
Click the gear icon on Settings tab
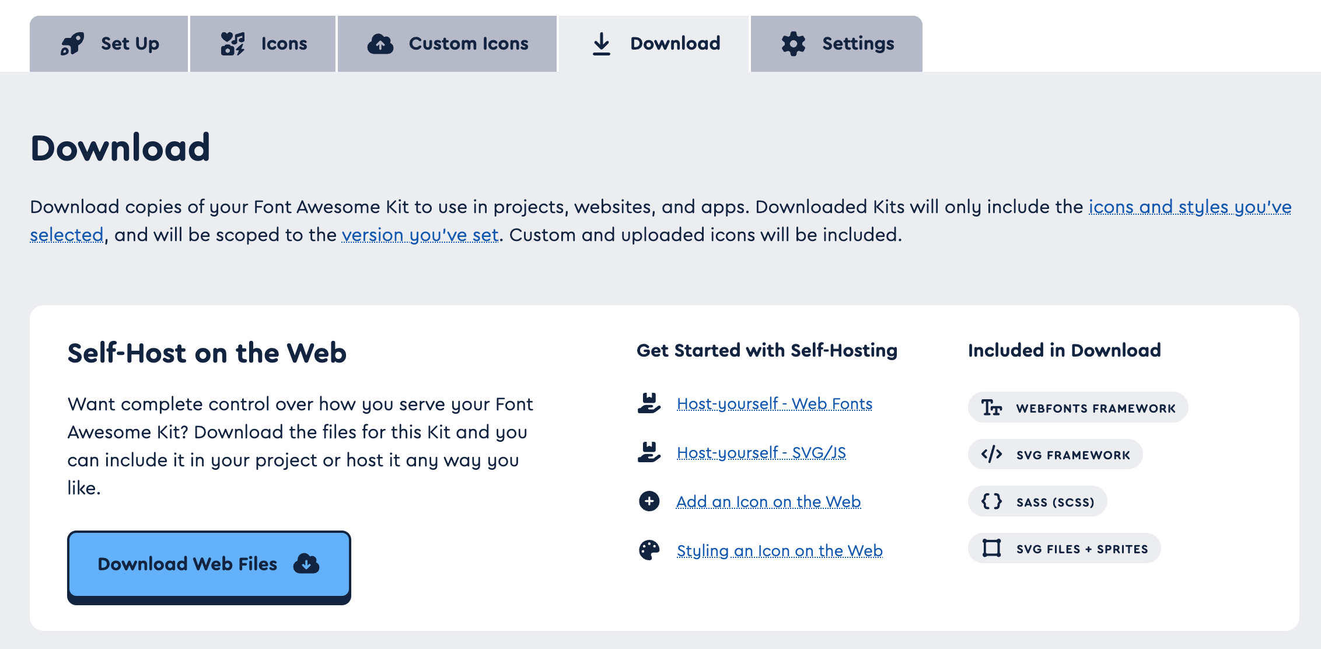click(793, 44)
